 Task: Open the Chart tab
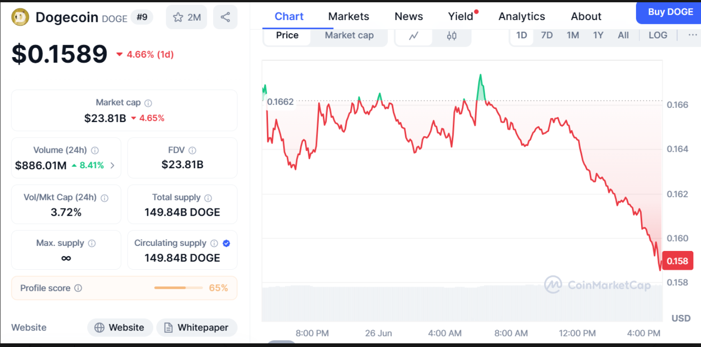289,16
